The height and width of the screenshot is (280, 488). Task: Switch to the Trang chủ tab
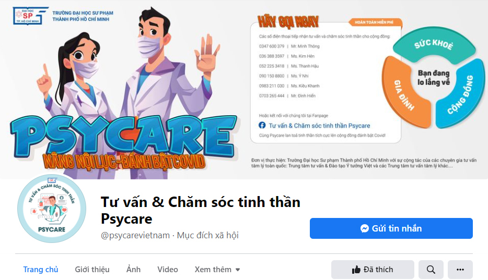coord(40,270)
